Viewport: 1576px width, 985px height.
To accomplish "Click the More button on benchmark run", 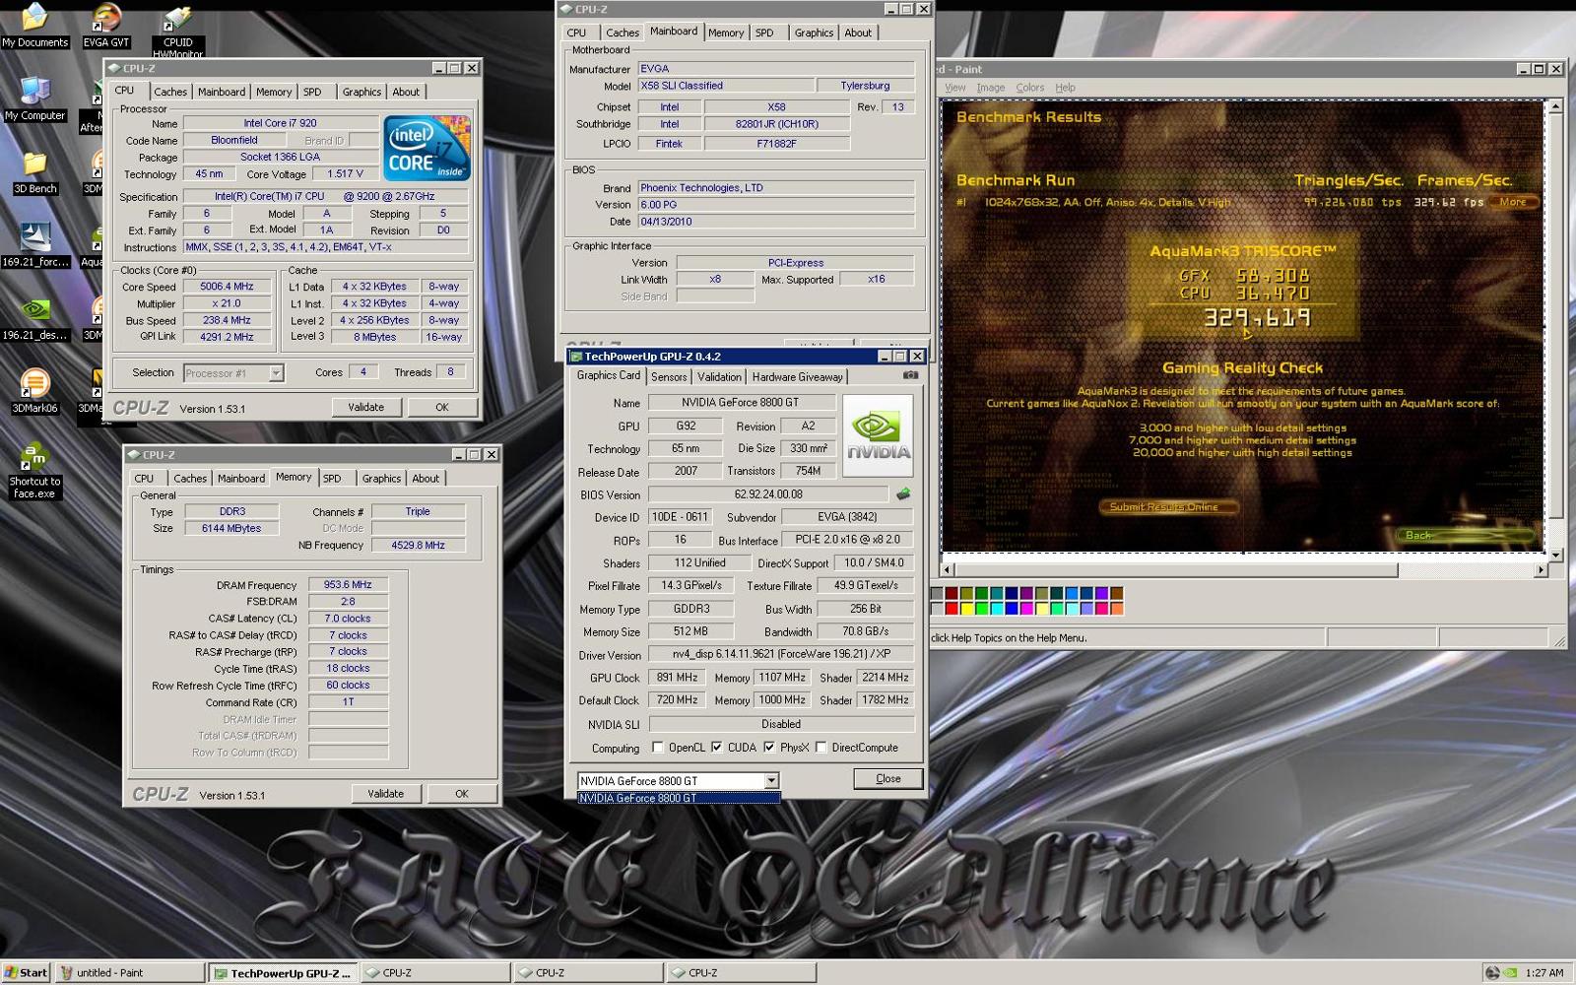I will 1513,202.
